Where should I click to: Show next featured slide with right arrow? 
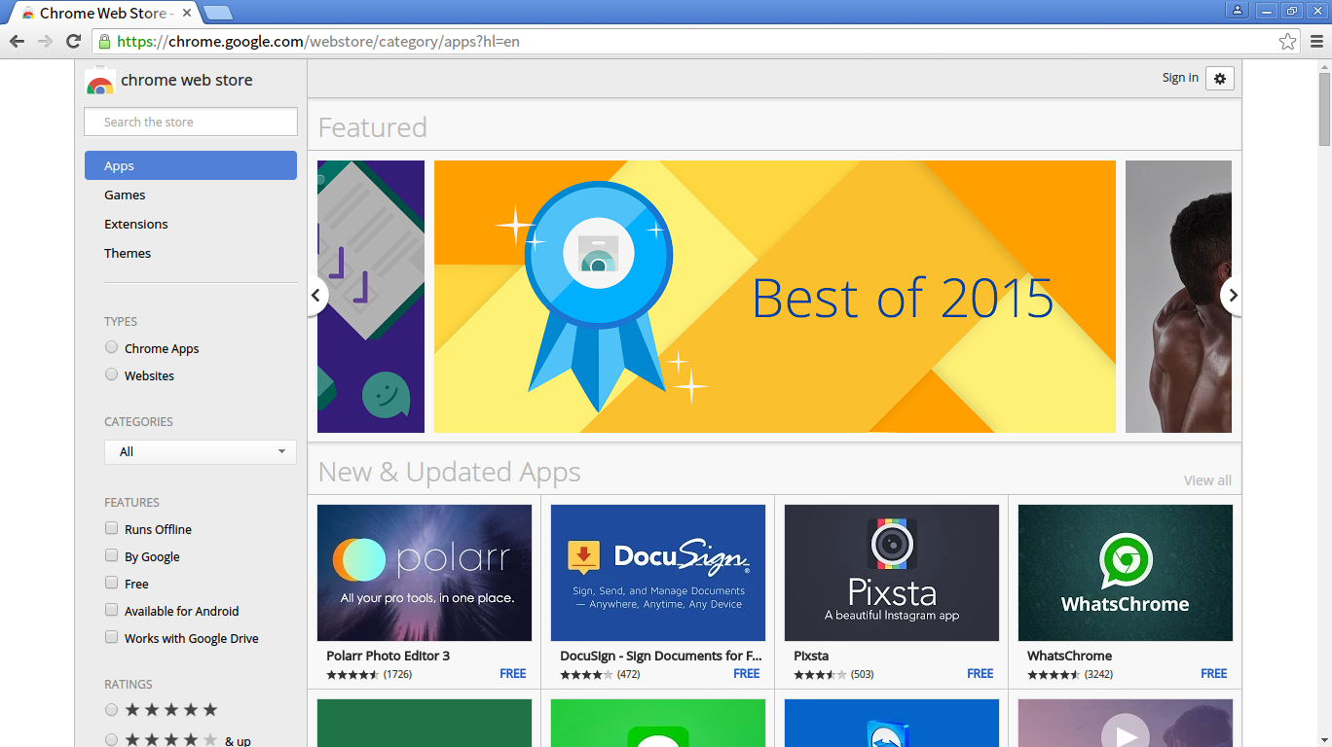pyautogui.click(x=1232, y=295)
